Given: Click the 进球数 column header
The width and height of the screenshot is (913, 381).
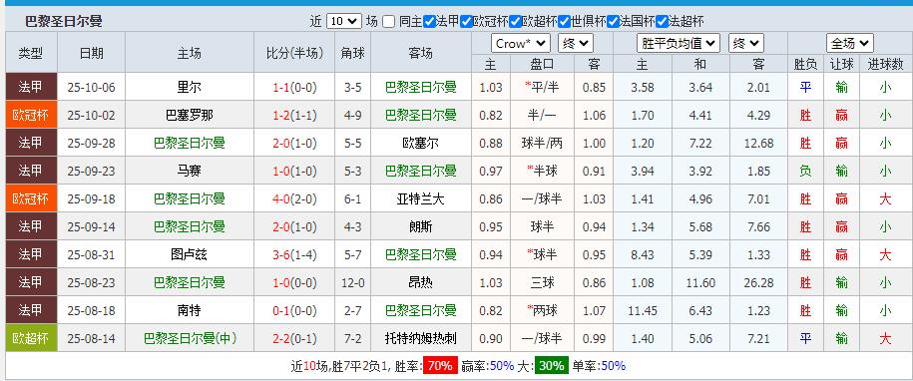Looking at the screenshot, I should [885, 64].
